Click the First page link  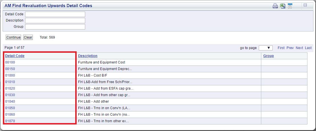pyautogui.click(x=281, y=48)
